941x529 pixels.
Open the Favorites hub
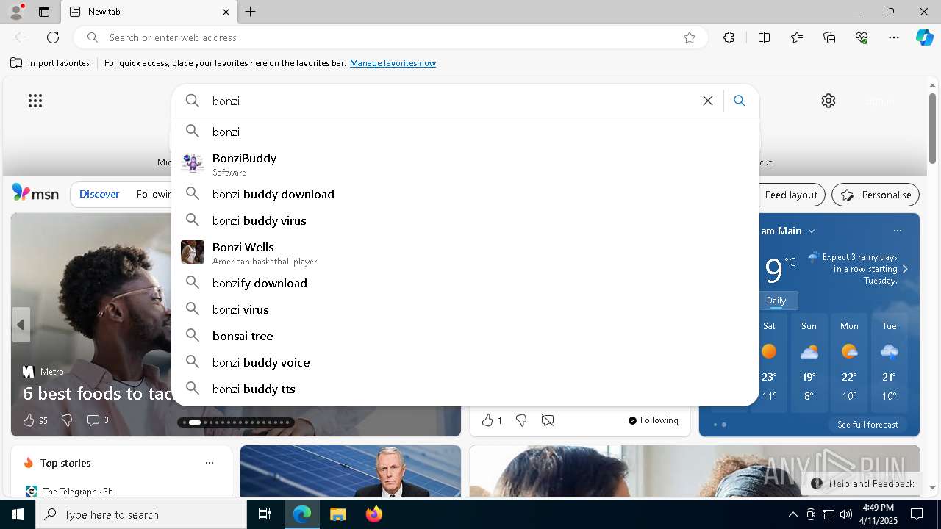pos(797,37)
